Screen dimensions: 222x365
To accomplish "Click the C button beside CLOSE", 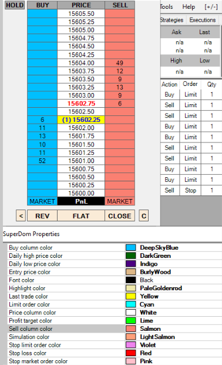I will click(144, 216).
